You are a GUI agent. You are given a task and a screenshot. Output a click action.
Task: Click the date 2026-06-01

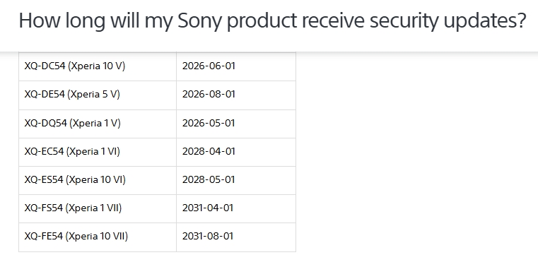(209, 66)
